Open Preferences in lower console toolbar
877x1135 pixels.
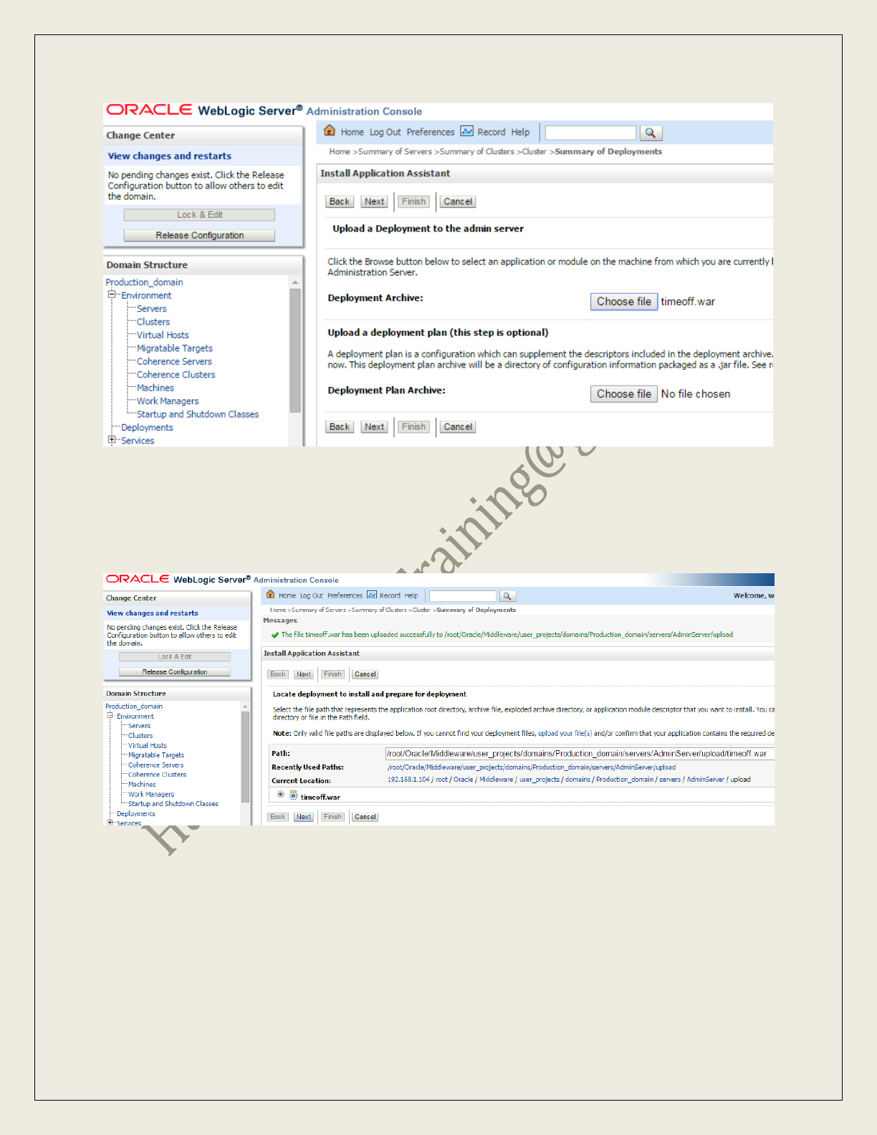click(x=345, y=595)
